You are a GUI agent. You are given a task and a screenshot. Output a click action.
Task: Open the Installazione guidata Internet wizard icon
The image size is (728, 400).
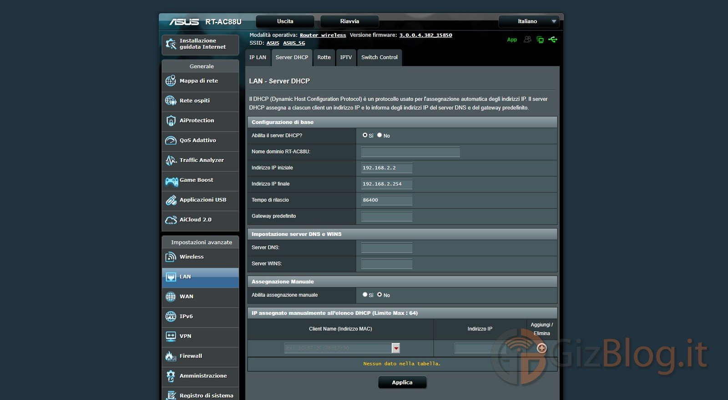pyautogui.click(x=171, y=44)
